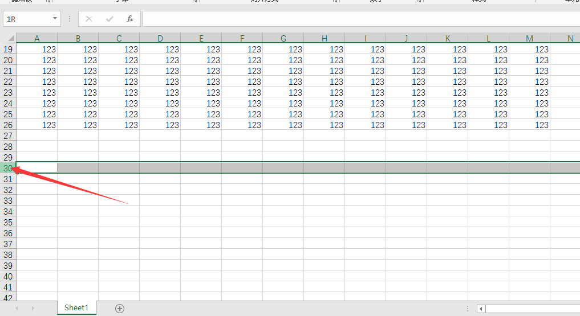Select column F header

pos(242,38)
